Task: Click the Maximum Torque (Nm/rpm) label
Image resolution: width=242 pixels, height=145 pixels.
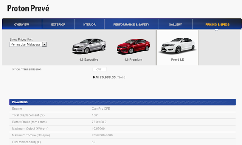Action: (31, 135)
